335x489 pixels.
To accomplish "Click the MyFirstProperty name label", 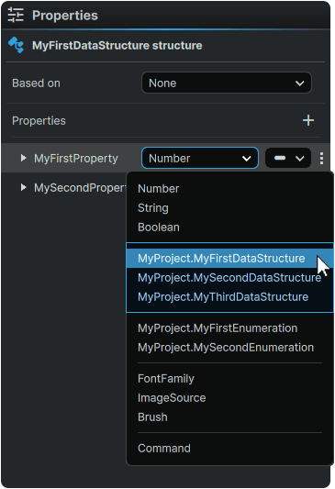I will 76,159.
